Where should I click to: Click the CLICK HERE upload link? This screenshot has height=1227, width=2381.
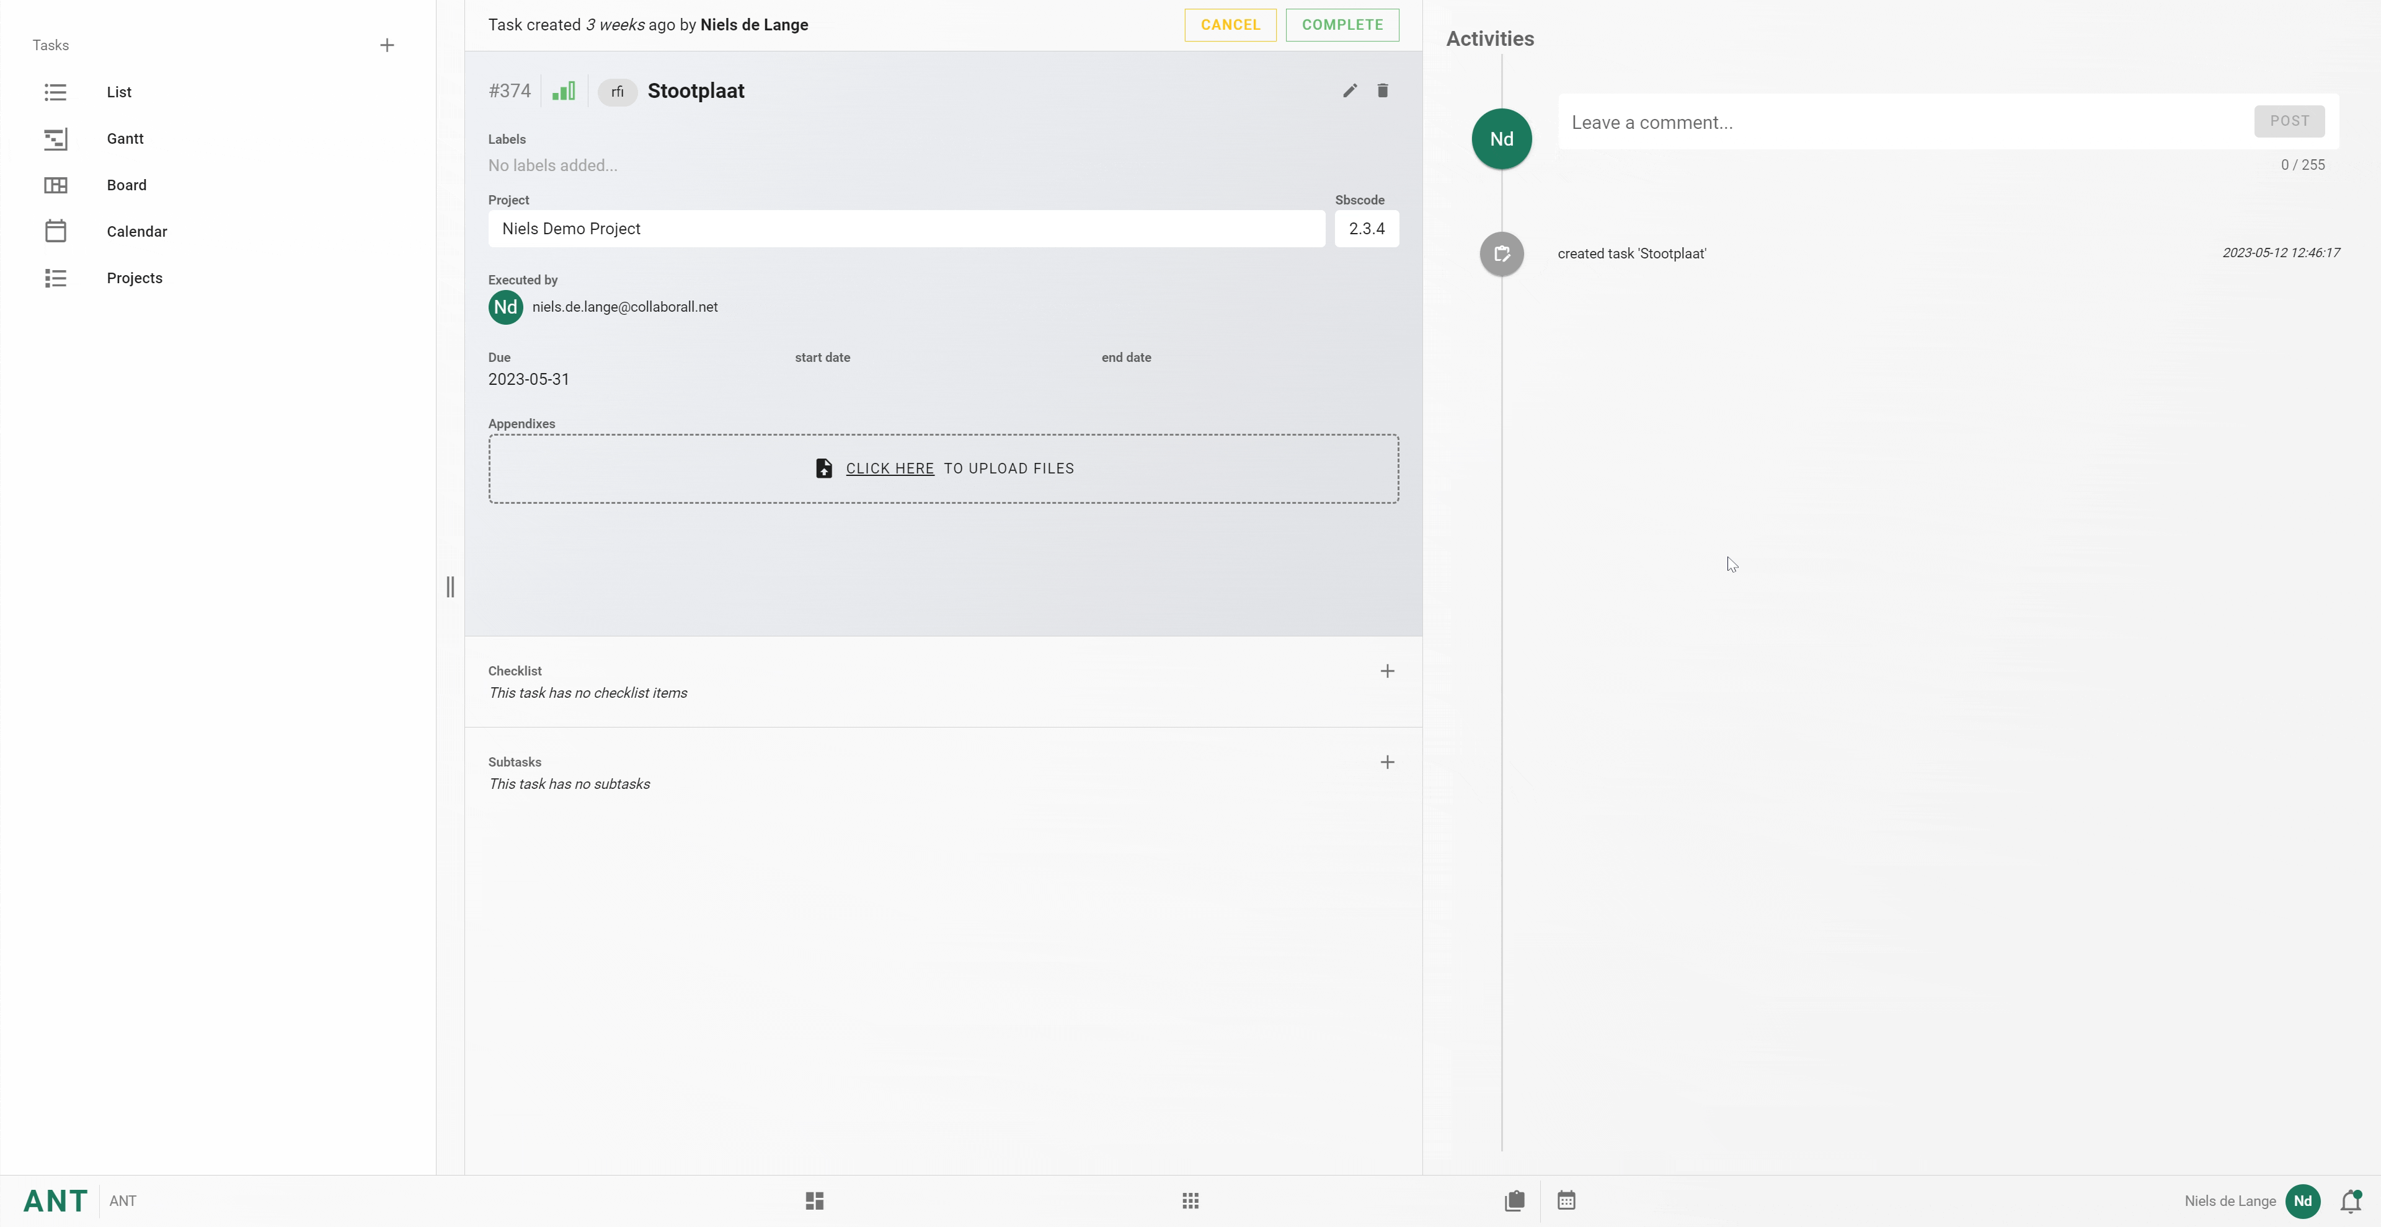coord(889,468)
